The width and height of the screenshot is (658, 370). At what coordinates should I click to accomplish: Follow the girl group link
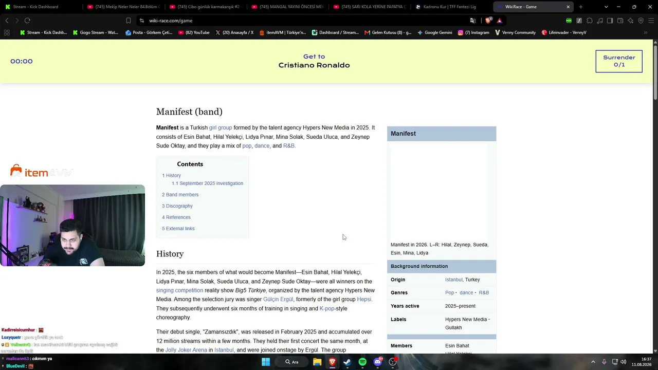tap(221, 127)
